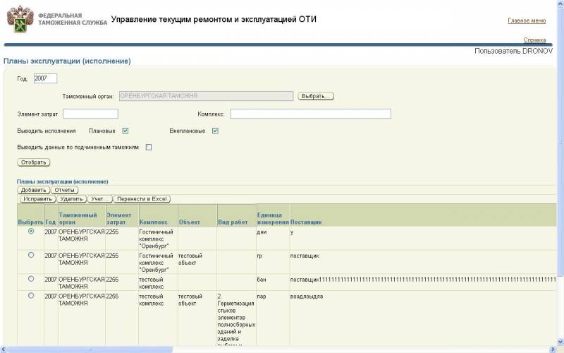
Task: Click 'Пользователь DRONOV' text
Action: (x=513, y=51)
